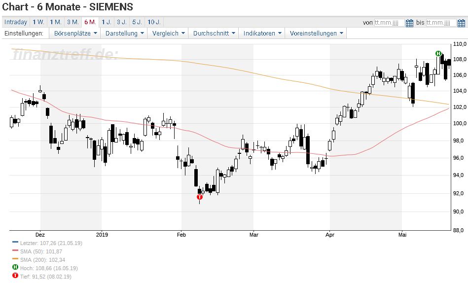The image size is (468, 283).
Task: Select the 1 M. time range tab
Action: [56, 22]
